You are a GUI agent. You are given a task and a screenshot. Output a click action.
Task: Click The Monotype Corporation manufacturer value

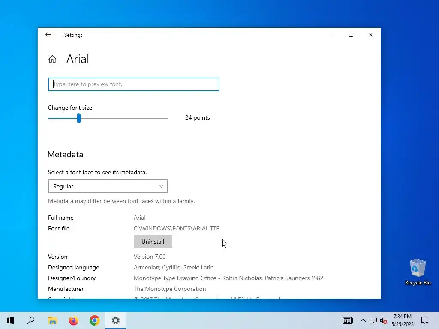tap(170, 289)
